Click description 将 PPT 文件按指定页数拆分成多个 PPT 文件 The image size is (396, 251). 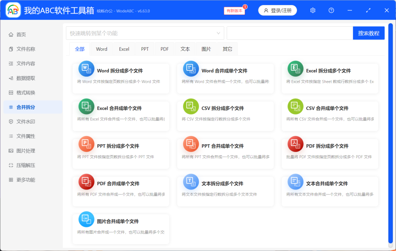116,157
